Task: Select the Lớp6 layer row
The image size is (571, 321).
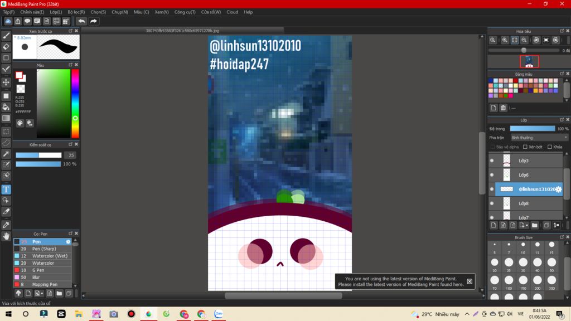Action: tap(525, 175)
